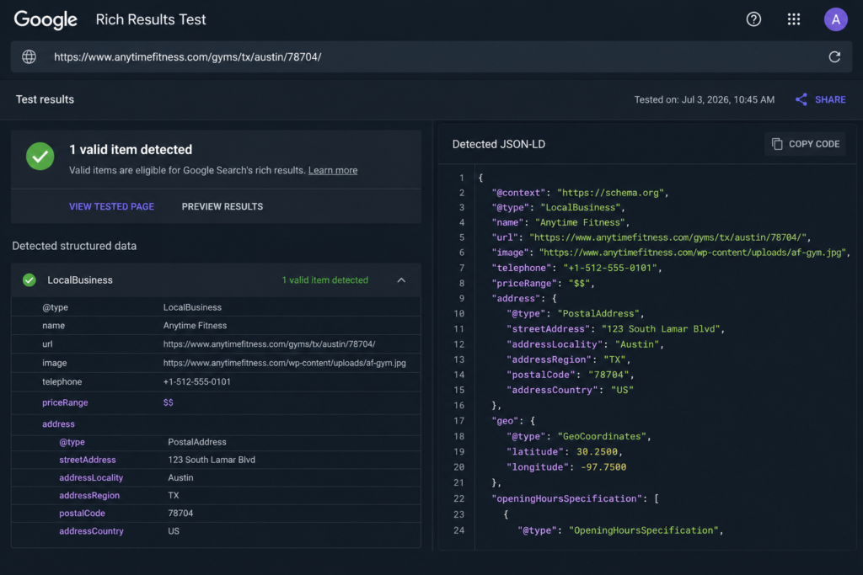Click the copy icon in COPY CODE
863x575 pixels.
[777, 144]
